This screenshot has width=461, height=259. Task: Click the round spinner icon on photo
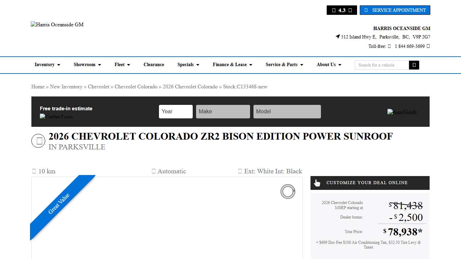(x=288, y=192)
